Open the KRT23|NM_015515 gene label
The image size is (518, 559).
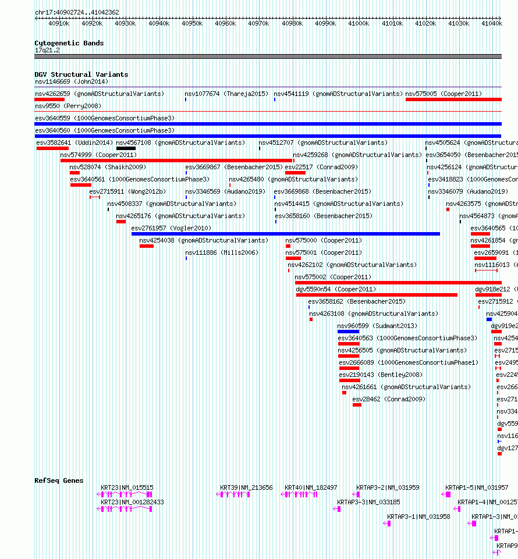point(127,487)
